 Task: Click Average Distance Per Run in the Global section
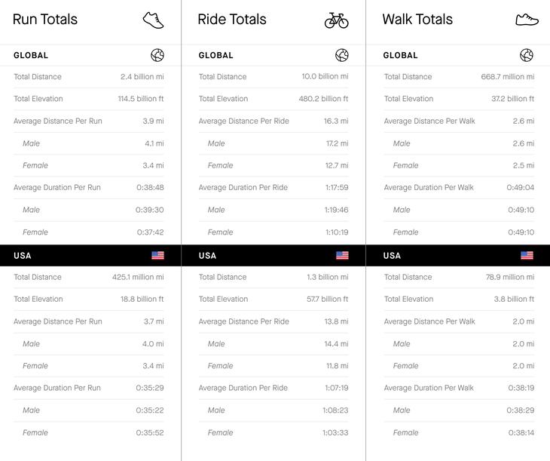57,121
